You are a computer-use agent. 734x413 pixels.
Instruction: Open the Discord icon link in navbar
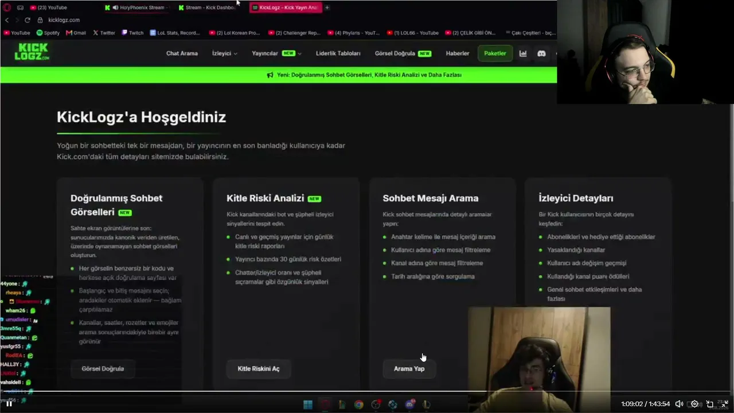(541, 53)
